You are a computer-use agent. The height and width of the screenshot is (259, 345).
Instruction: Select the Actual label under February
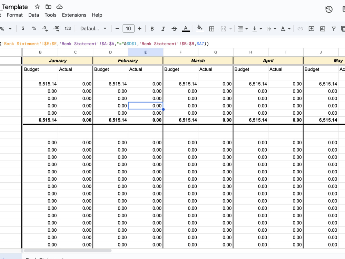pyautogui.click(x=136, y=69)
